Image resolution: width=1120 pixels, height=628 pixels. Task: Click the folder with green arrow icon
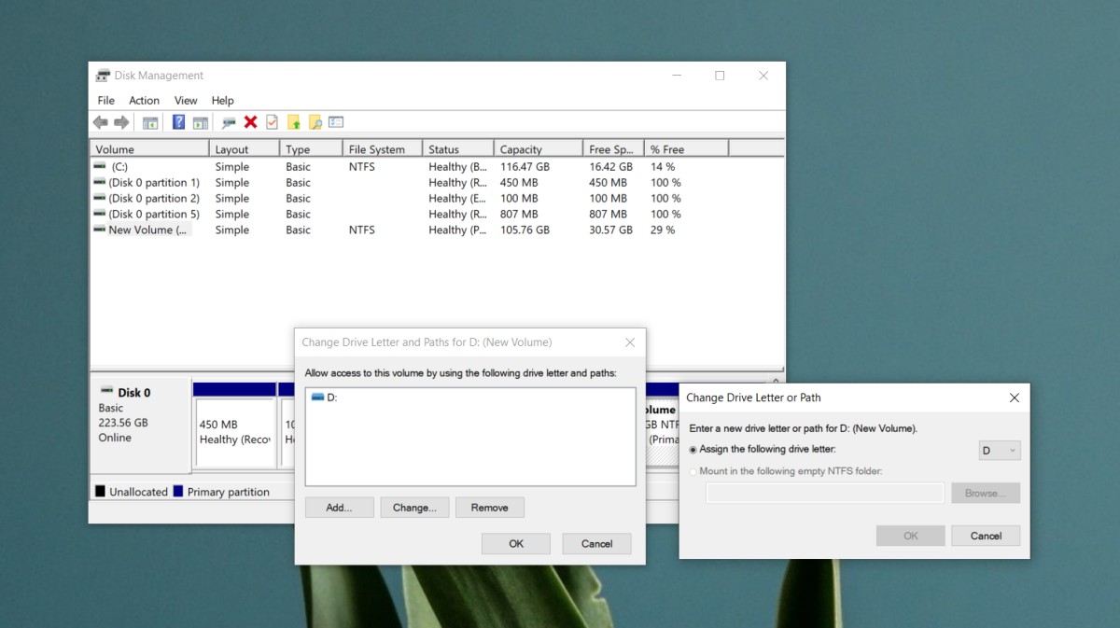tap(293, 122)
